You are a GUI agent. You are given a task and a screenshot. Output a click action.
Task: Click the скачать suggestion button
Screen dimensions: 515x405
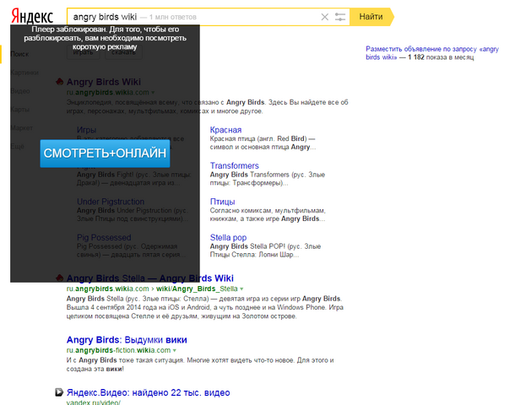[x=123, y=52]
